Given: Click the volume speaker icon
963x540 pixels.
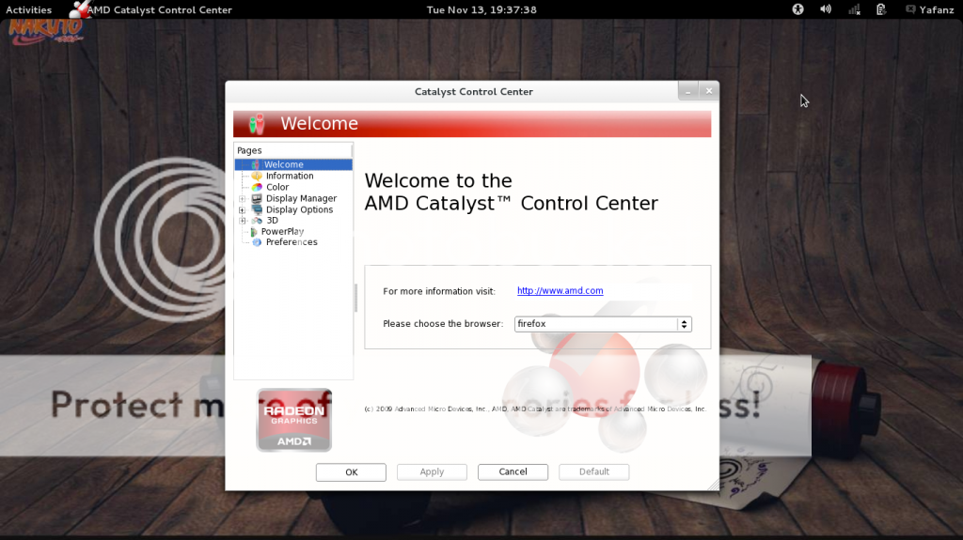Looking at the screenshot, I should (x=826, y=9).
